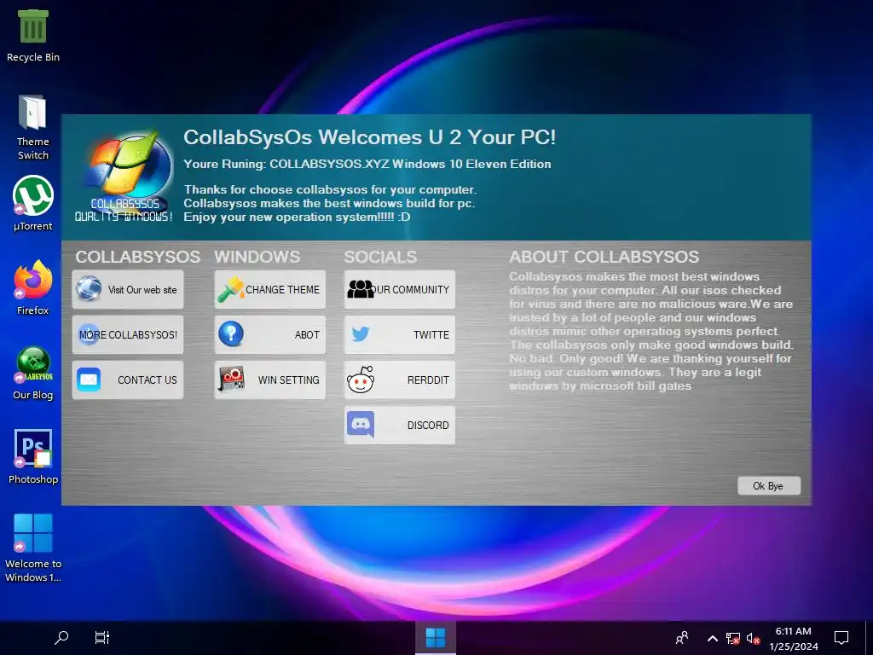
Task: Click the CHANGE THEME button
Action: [x=270, y=290]
